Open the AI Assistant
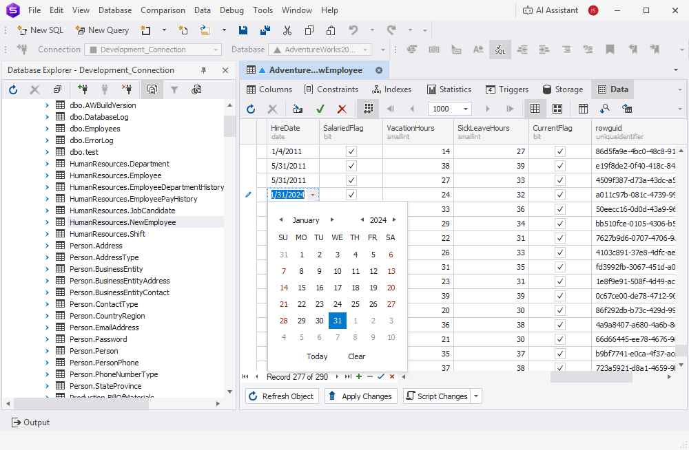The image size is (689, 450). tap(550, 10)
